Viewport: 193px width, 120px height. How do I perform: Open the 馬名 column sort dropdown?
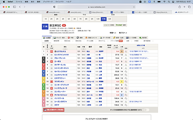(x=65, y=49)
